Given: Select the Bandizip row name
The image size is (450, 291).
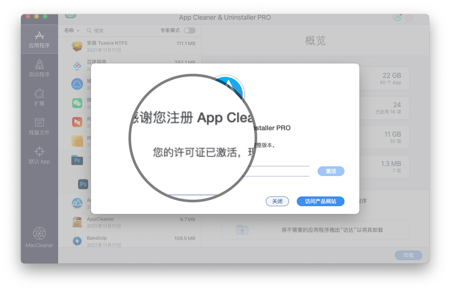Looking at the screenshot, I should coord(97,238).
